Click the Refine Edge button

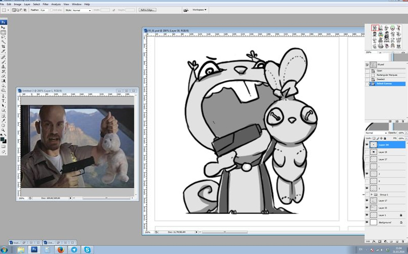(147, 10)
